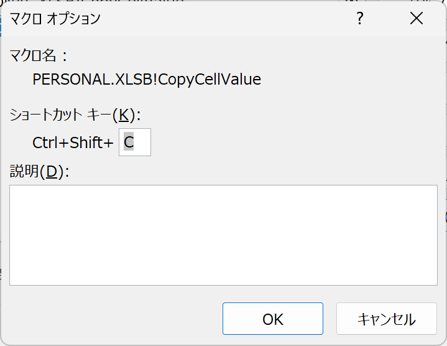This screenshot has height=346, width=447.
Task: Click the ショートカット キー(K) label
Action: tap(75, 115)
